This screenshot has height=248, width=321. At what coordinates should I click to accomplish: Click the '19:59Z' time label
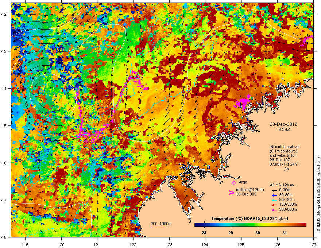pos(283,129)
